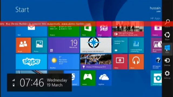Click the 07:46 clock display
173x97 pixels.
(32, 83)
